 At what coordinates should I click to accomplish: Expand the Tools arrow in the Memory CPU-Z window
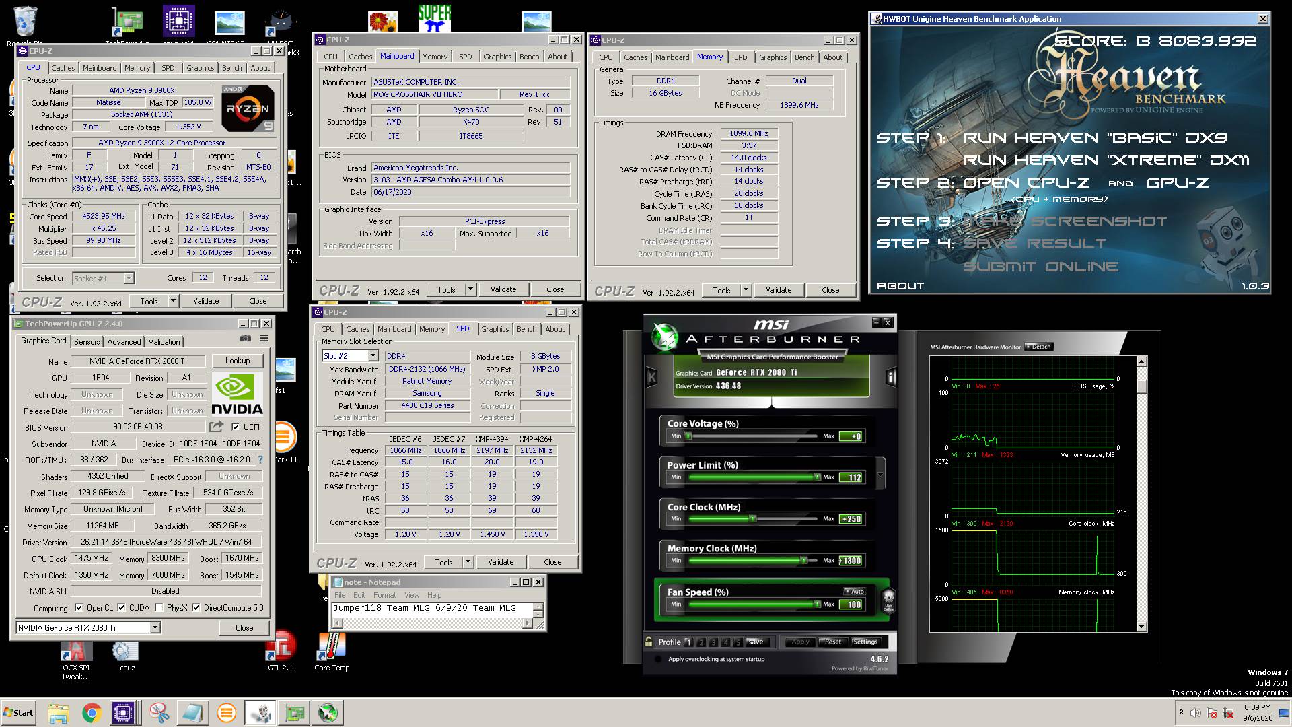(746, 290)
